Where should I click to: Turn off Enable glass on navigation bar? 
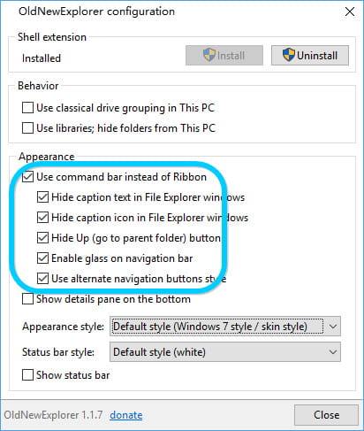(x=42, y=258)
